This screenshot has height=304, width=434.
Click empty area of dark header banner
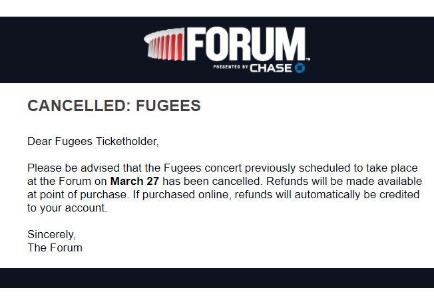pyautogui.click(x=67, y=50)
